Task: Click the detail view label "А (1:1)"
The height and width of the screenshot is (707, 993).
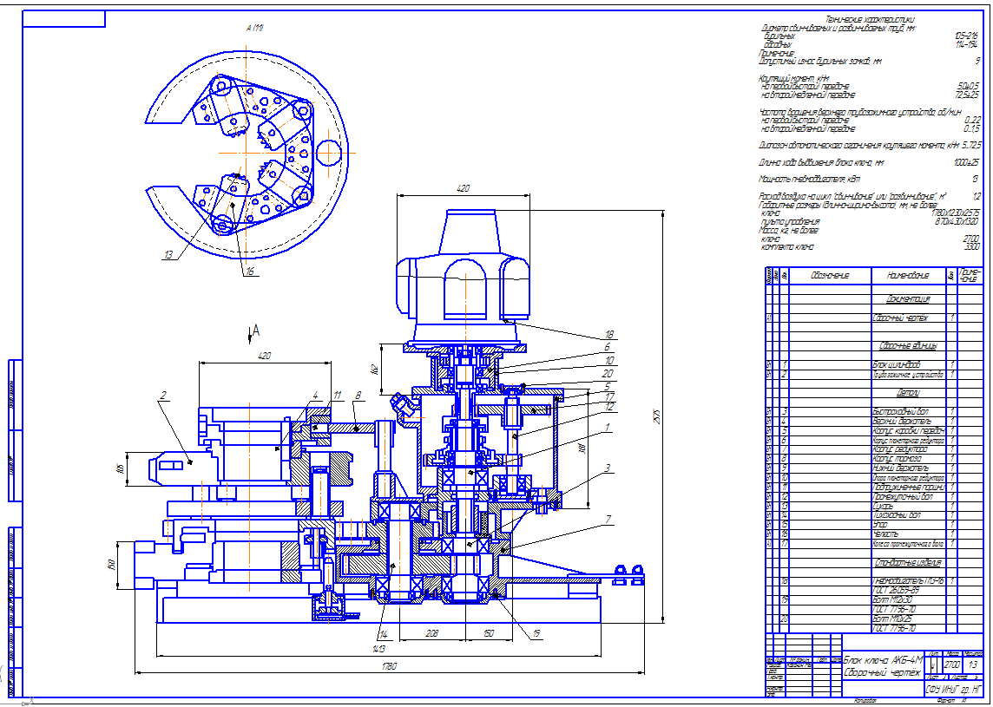Action: click(x=254, y=29)
